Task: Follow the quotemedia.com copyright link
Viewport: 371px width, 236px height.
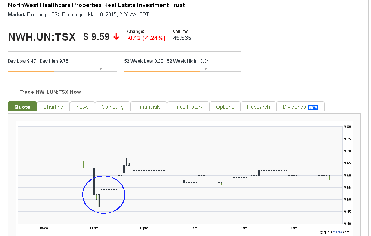Action: pos(335,232)
